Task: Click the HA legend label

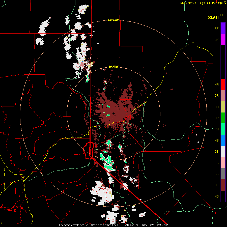Action: click(216, 84)
